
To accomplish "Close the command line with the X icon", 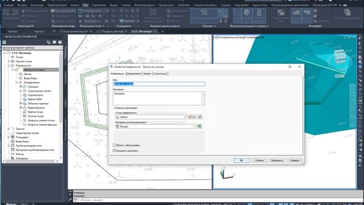I will (x=70, y=194).
